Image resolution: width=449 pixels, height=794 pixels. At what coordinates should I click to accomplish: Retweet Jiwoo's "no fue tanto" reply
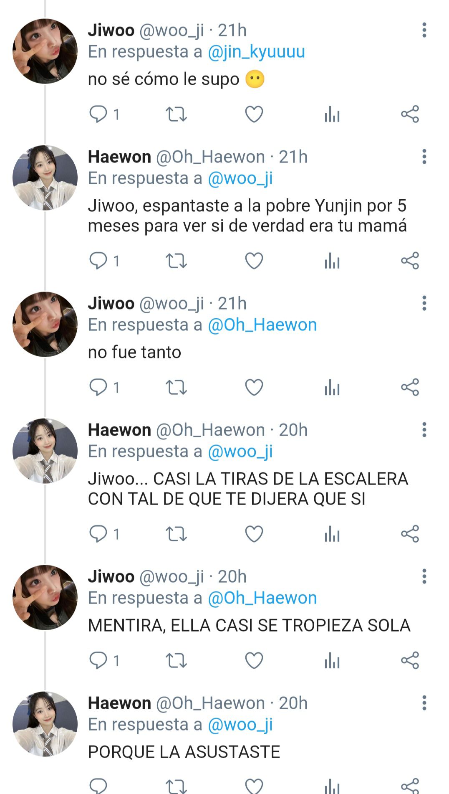176,387
